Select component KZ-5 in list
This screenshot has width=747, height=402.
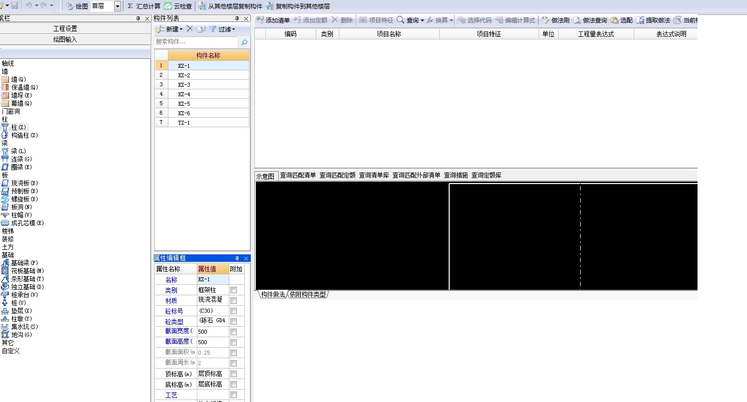click(202, 103)
